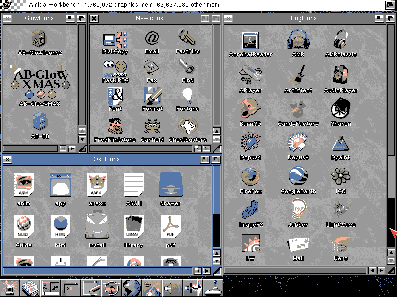The height and width of the screenshot is (297, 397).
Task: Open the shell prompt icon in the dock
Action: [x=71, y=288]
